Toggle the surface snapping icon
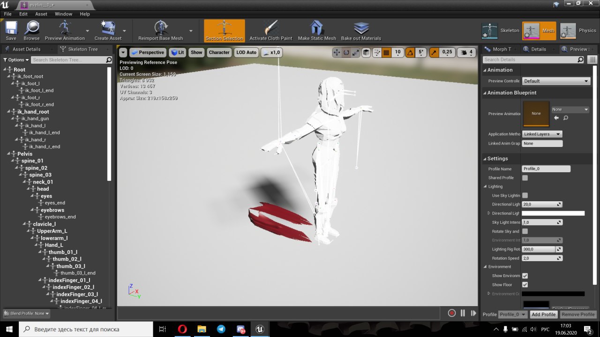600x337 pixels. pyautogui.click(x=377, y=52)
